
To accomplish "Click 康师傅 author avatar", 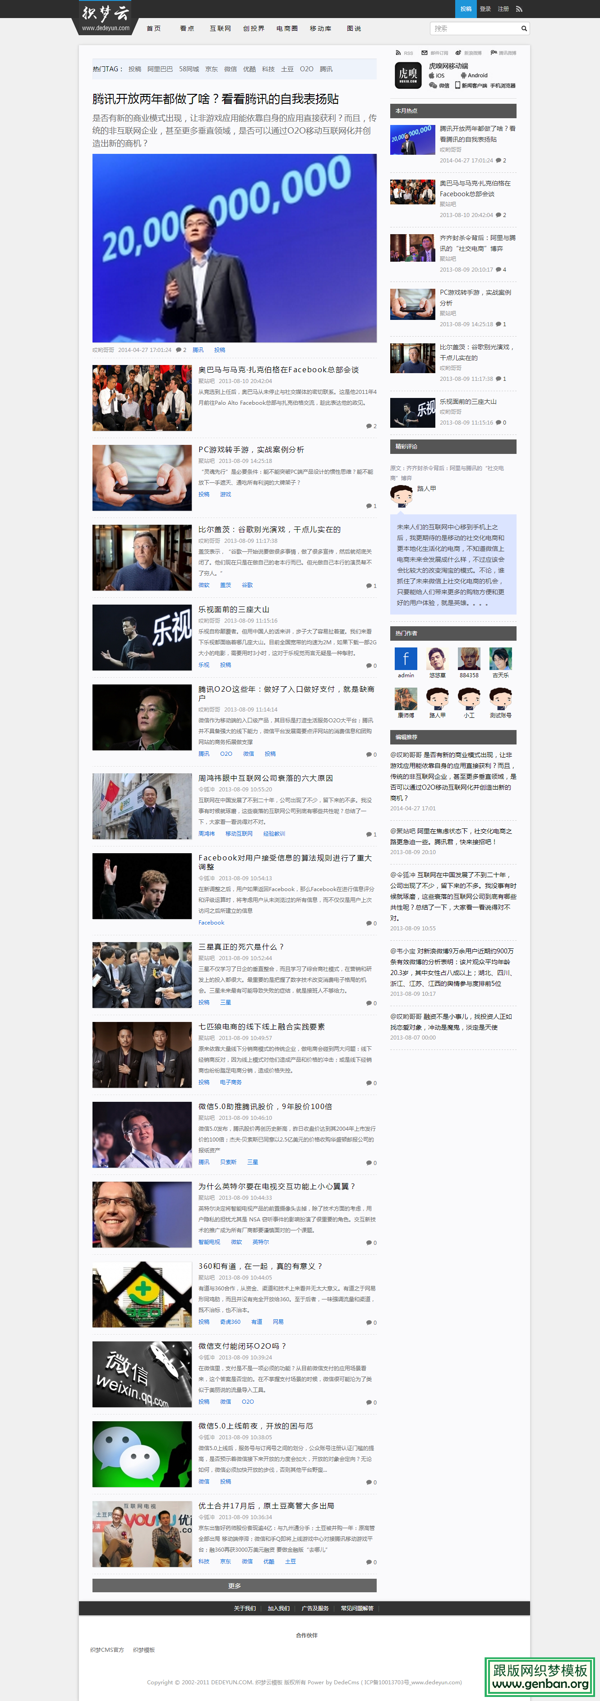I will [x=406, y=698].
